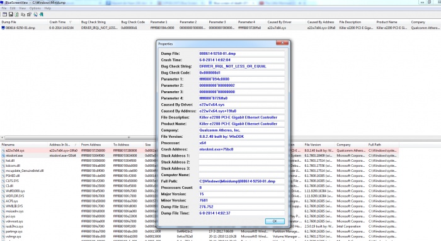Click the Full Path field in Properties
The height and width of the screenshot is (241, 441).
point(241,181)
